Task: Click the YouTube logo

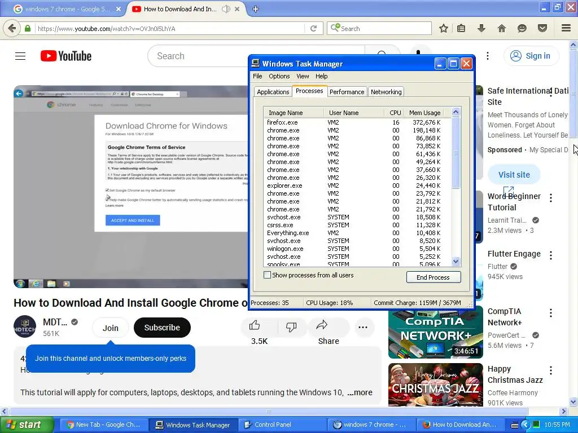Action: (66, 56)
